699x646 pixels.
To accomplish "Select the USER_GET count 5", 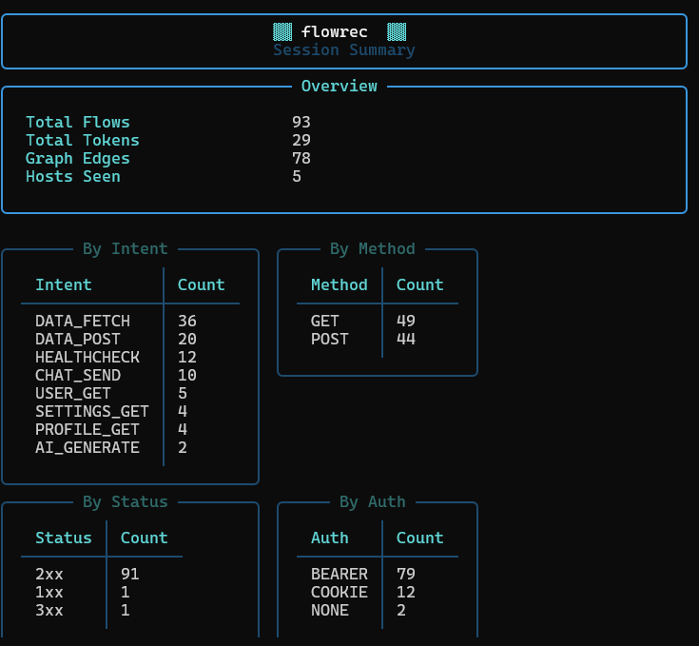I will click(183, 393).
